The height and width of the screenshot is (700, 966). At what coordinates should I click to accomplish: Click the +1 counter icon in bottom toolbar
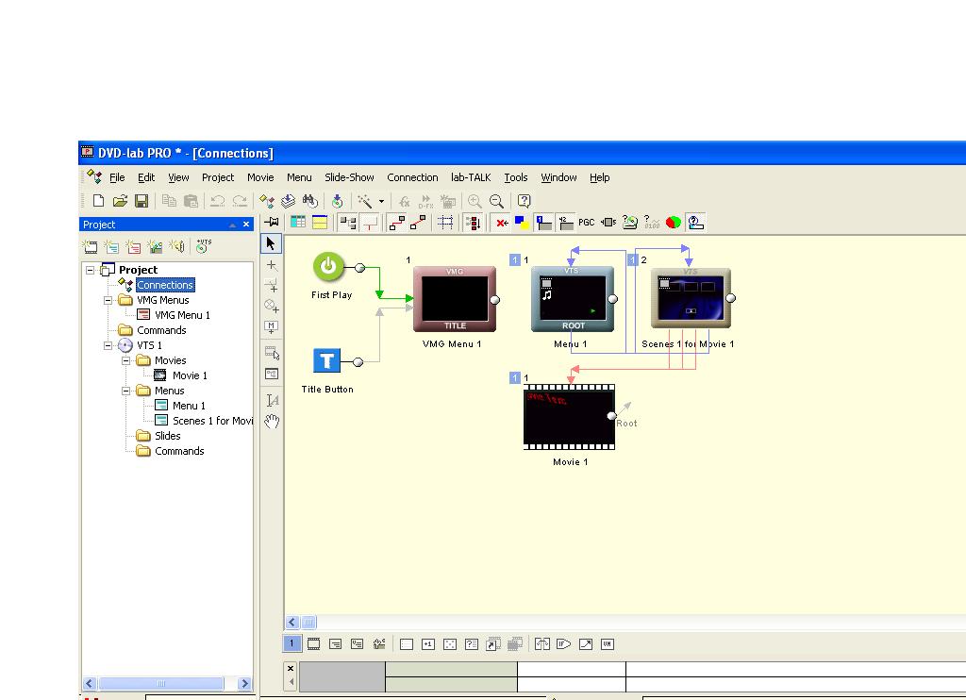[x=428, y=644]
